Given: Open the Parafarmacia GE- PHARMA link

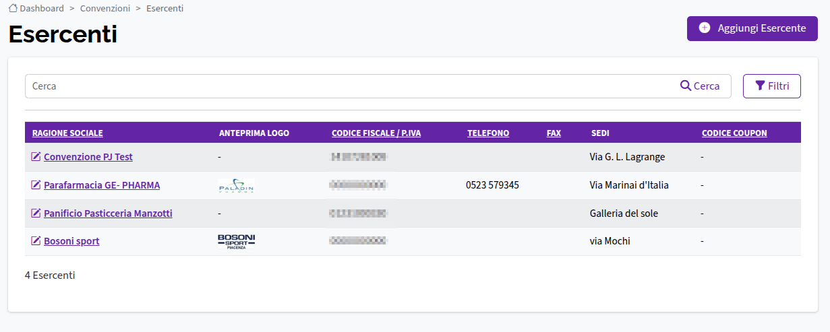Looking at the screenshot, I should [102, 185].
